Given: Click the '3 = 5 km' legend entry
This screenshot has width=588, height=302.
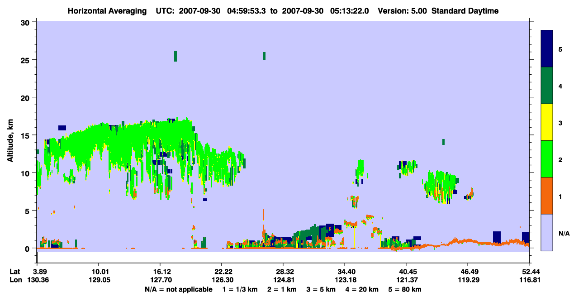Looking at the screenshot, I should click(x=322, y=289).
